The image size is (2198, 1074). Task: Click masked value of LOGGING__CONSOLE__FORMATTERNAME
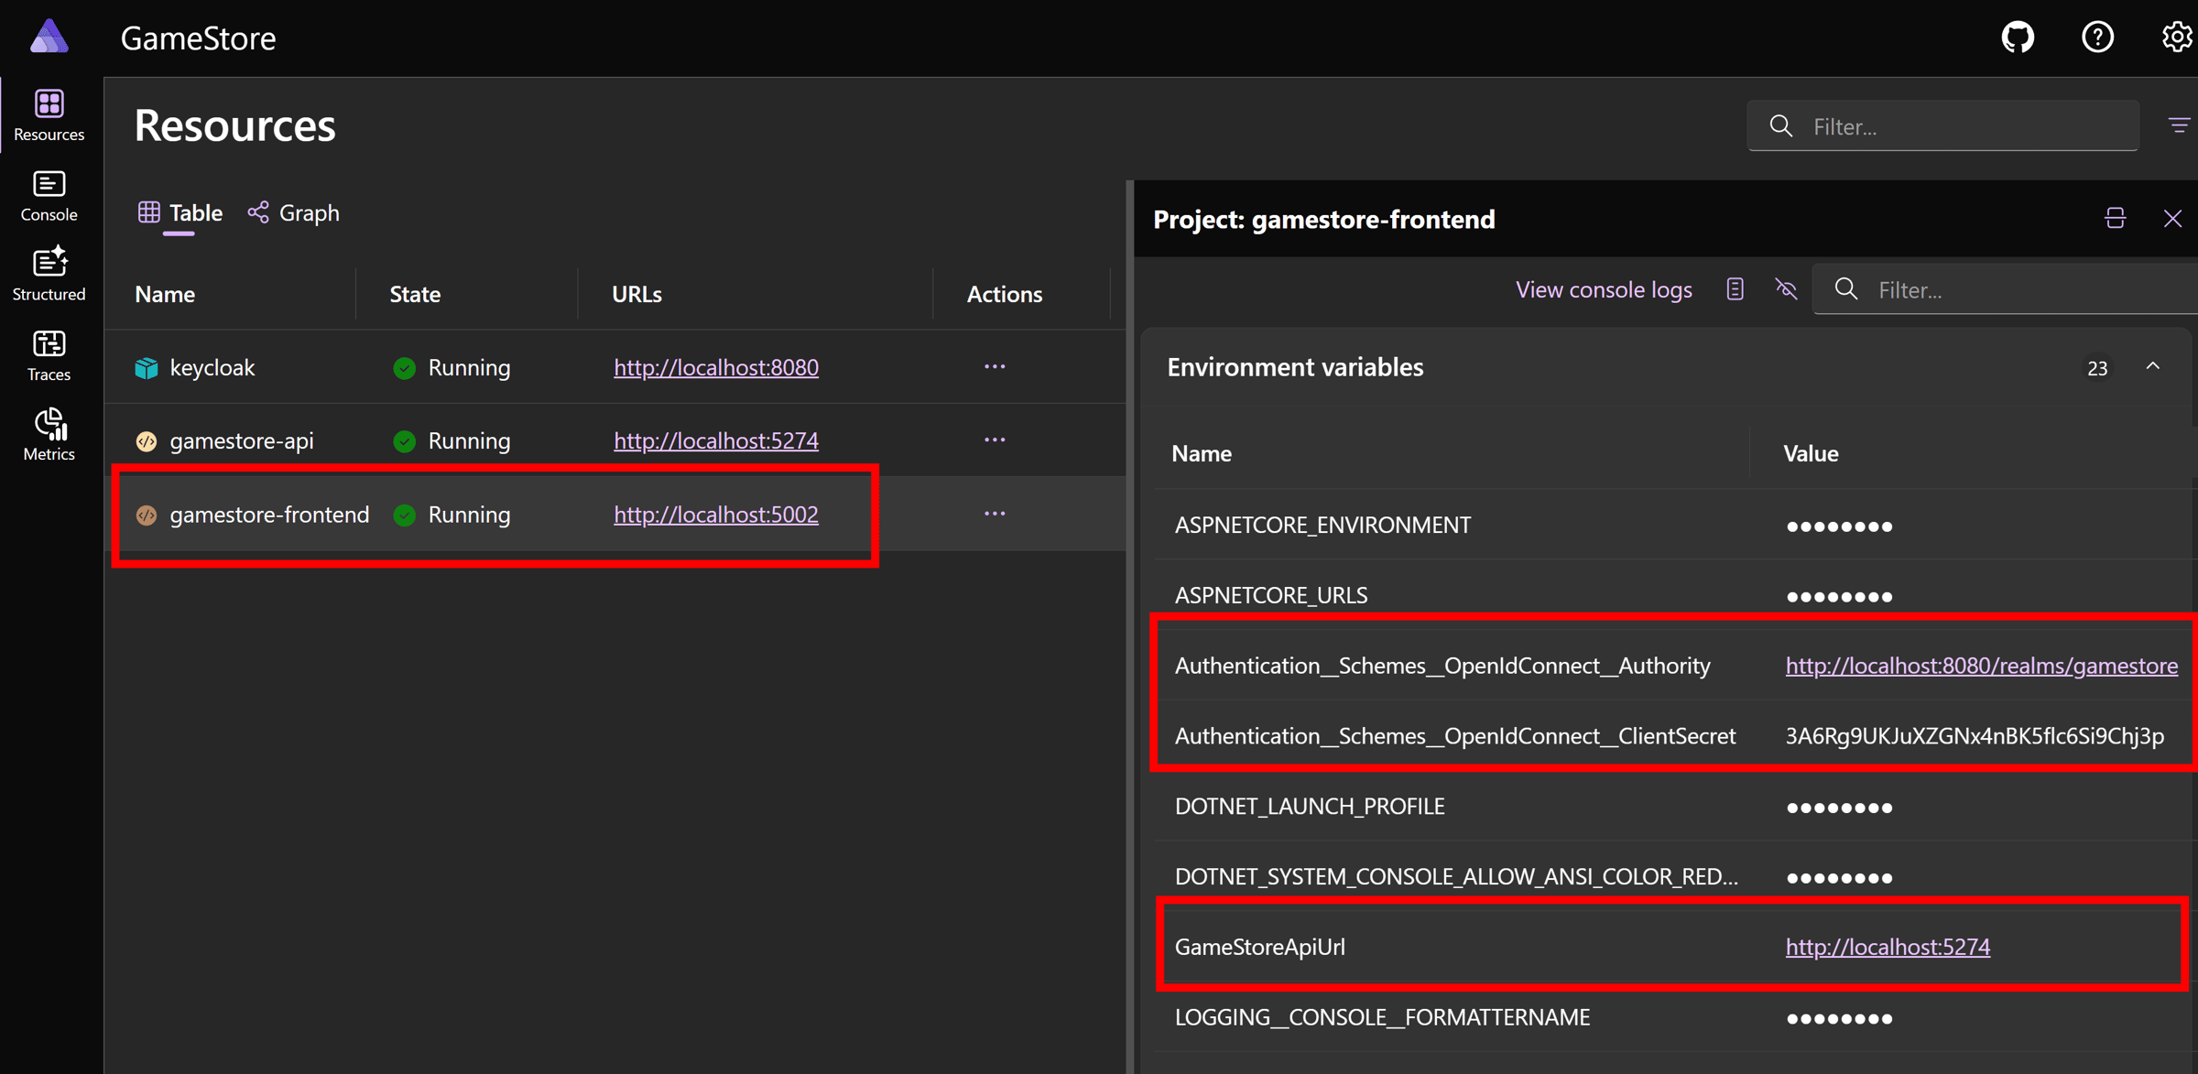(x=1839, y=1018)
